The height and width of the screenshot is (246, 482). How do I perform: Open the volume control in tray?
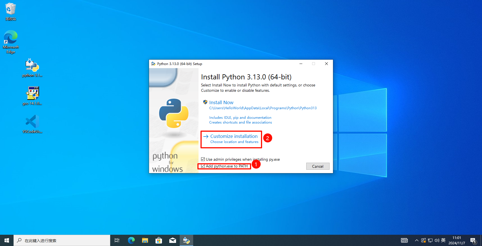click(437, 240)
